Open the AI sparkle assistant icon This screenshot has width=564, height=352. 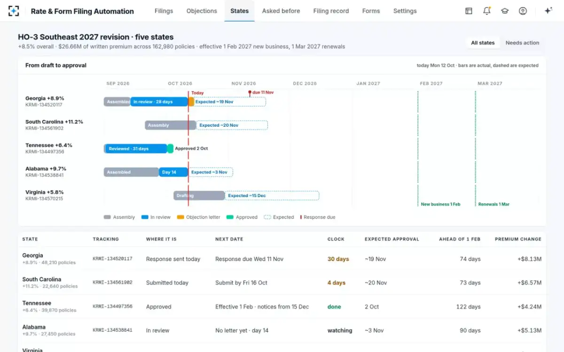point(548,11)
